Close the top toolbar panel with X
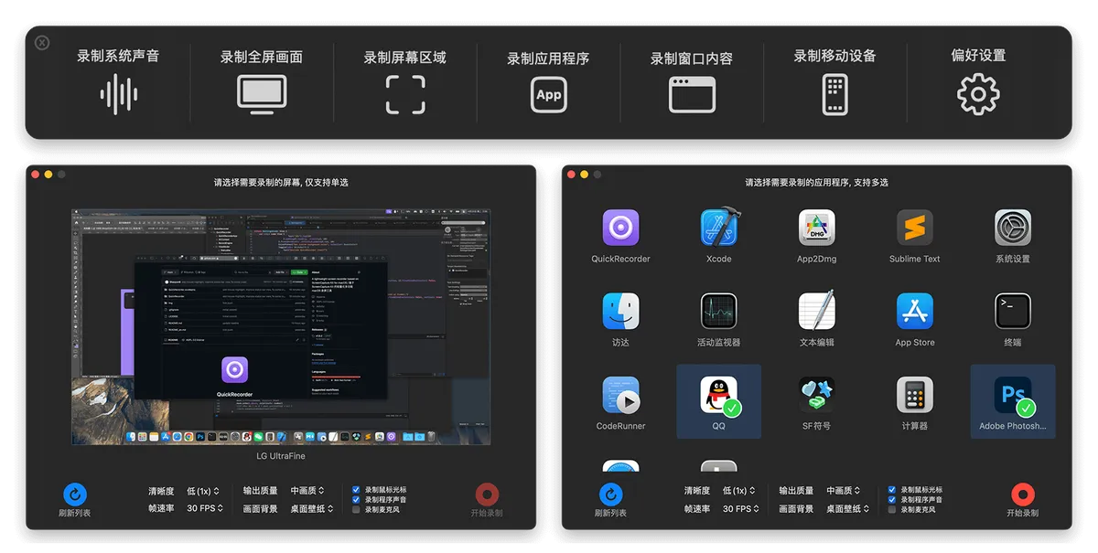 [x=42, y=43]
